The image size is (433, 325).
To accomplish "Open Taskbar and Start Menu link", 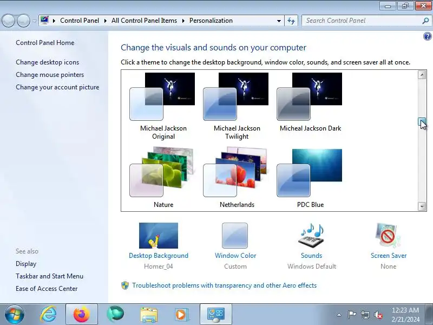I will [49, 276].
